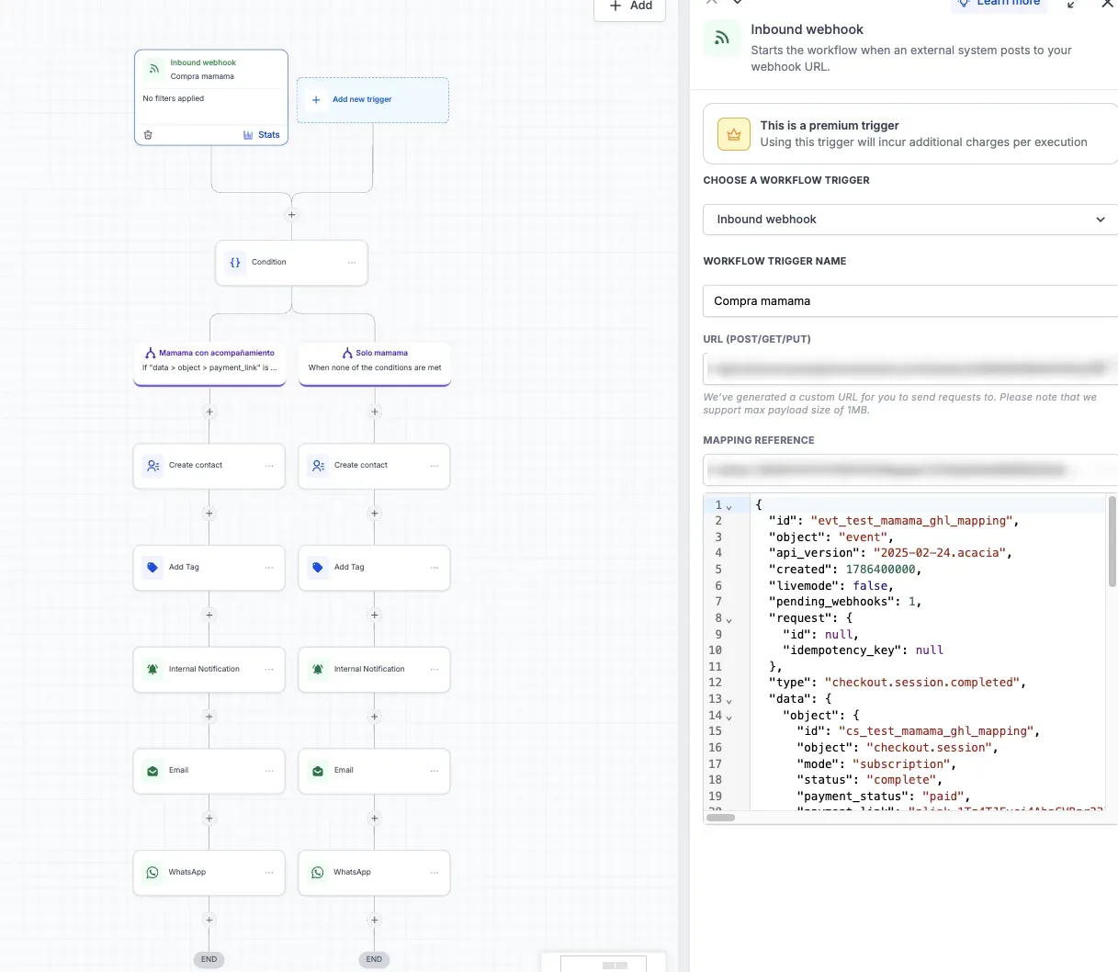Add a step above the Condition node
The height and width of the screenshot is (972, 1118).
tap(291, 215)
